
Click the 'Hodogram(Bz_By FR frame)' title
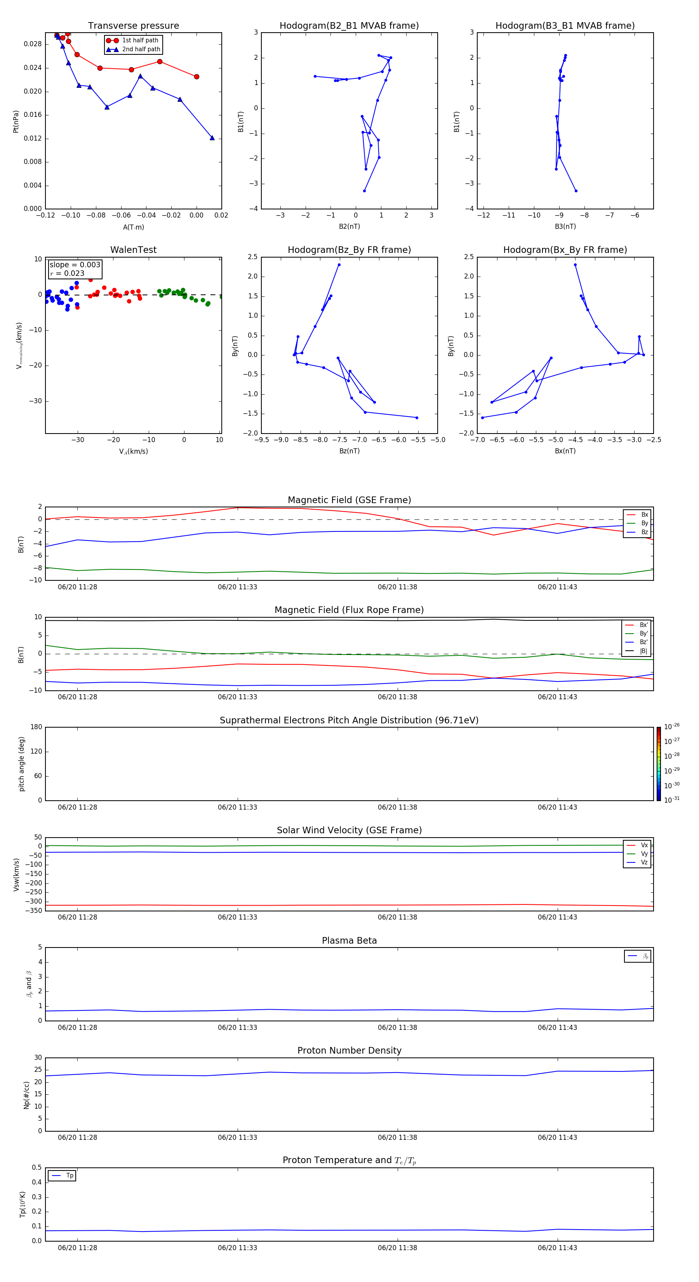pyautogui.click(x=349, y=250)
